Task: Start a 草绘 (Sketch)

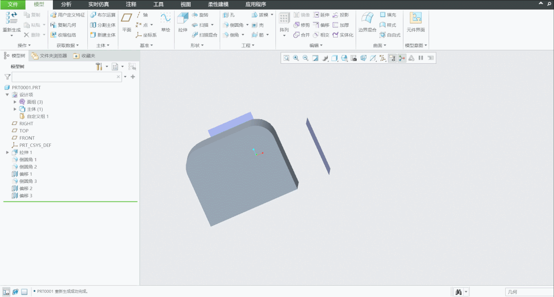Action: 165,22
